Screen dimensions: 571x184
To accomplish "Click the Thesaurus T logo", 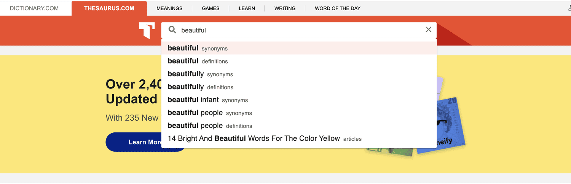I will [x=147, y=30].
